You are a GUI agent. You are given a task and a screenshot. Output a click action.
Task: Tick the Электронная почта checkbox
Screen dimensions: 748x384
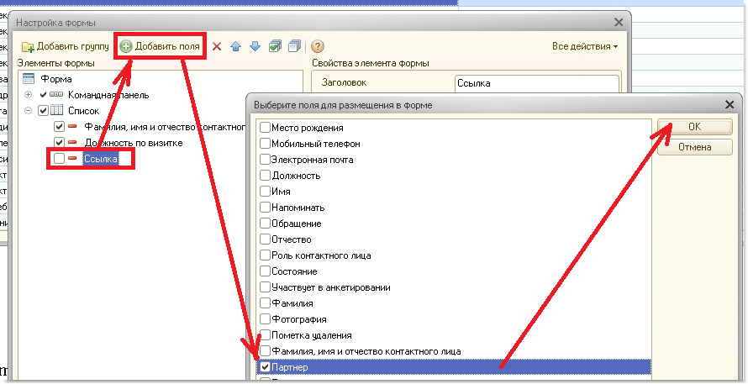(266, 160)
